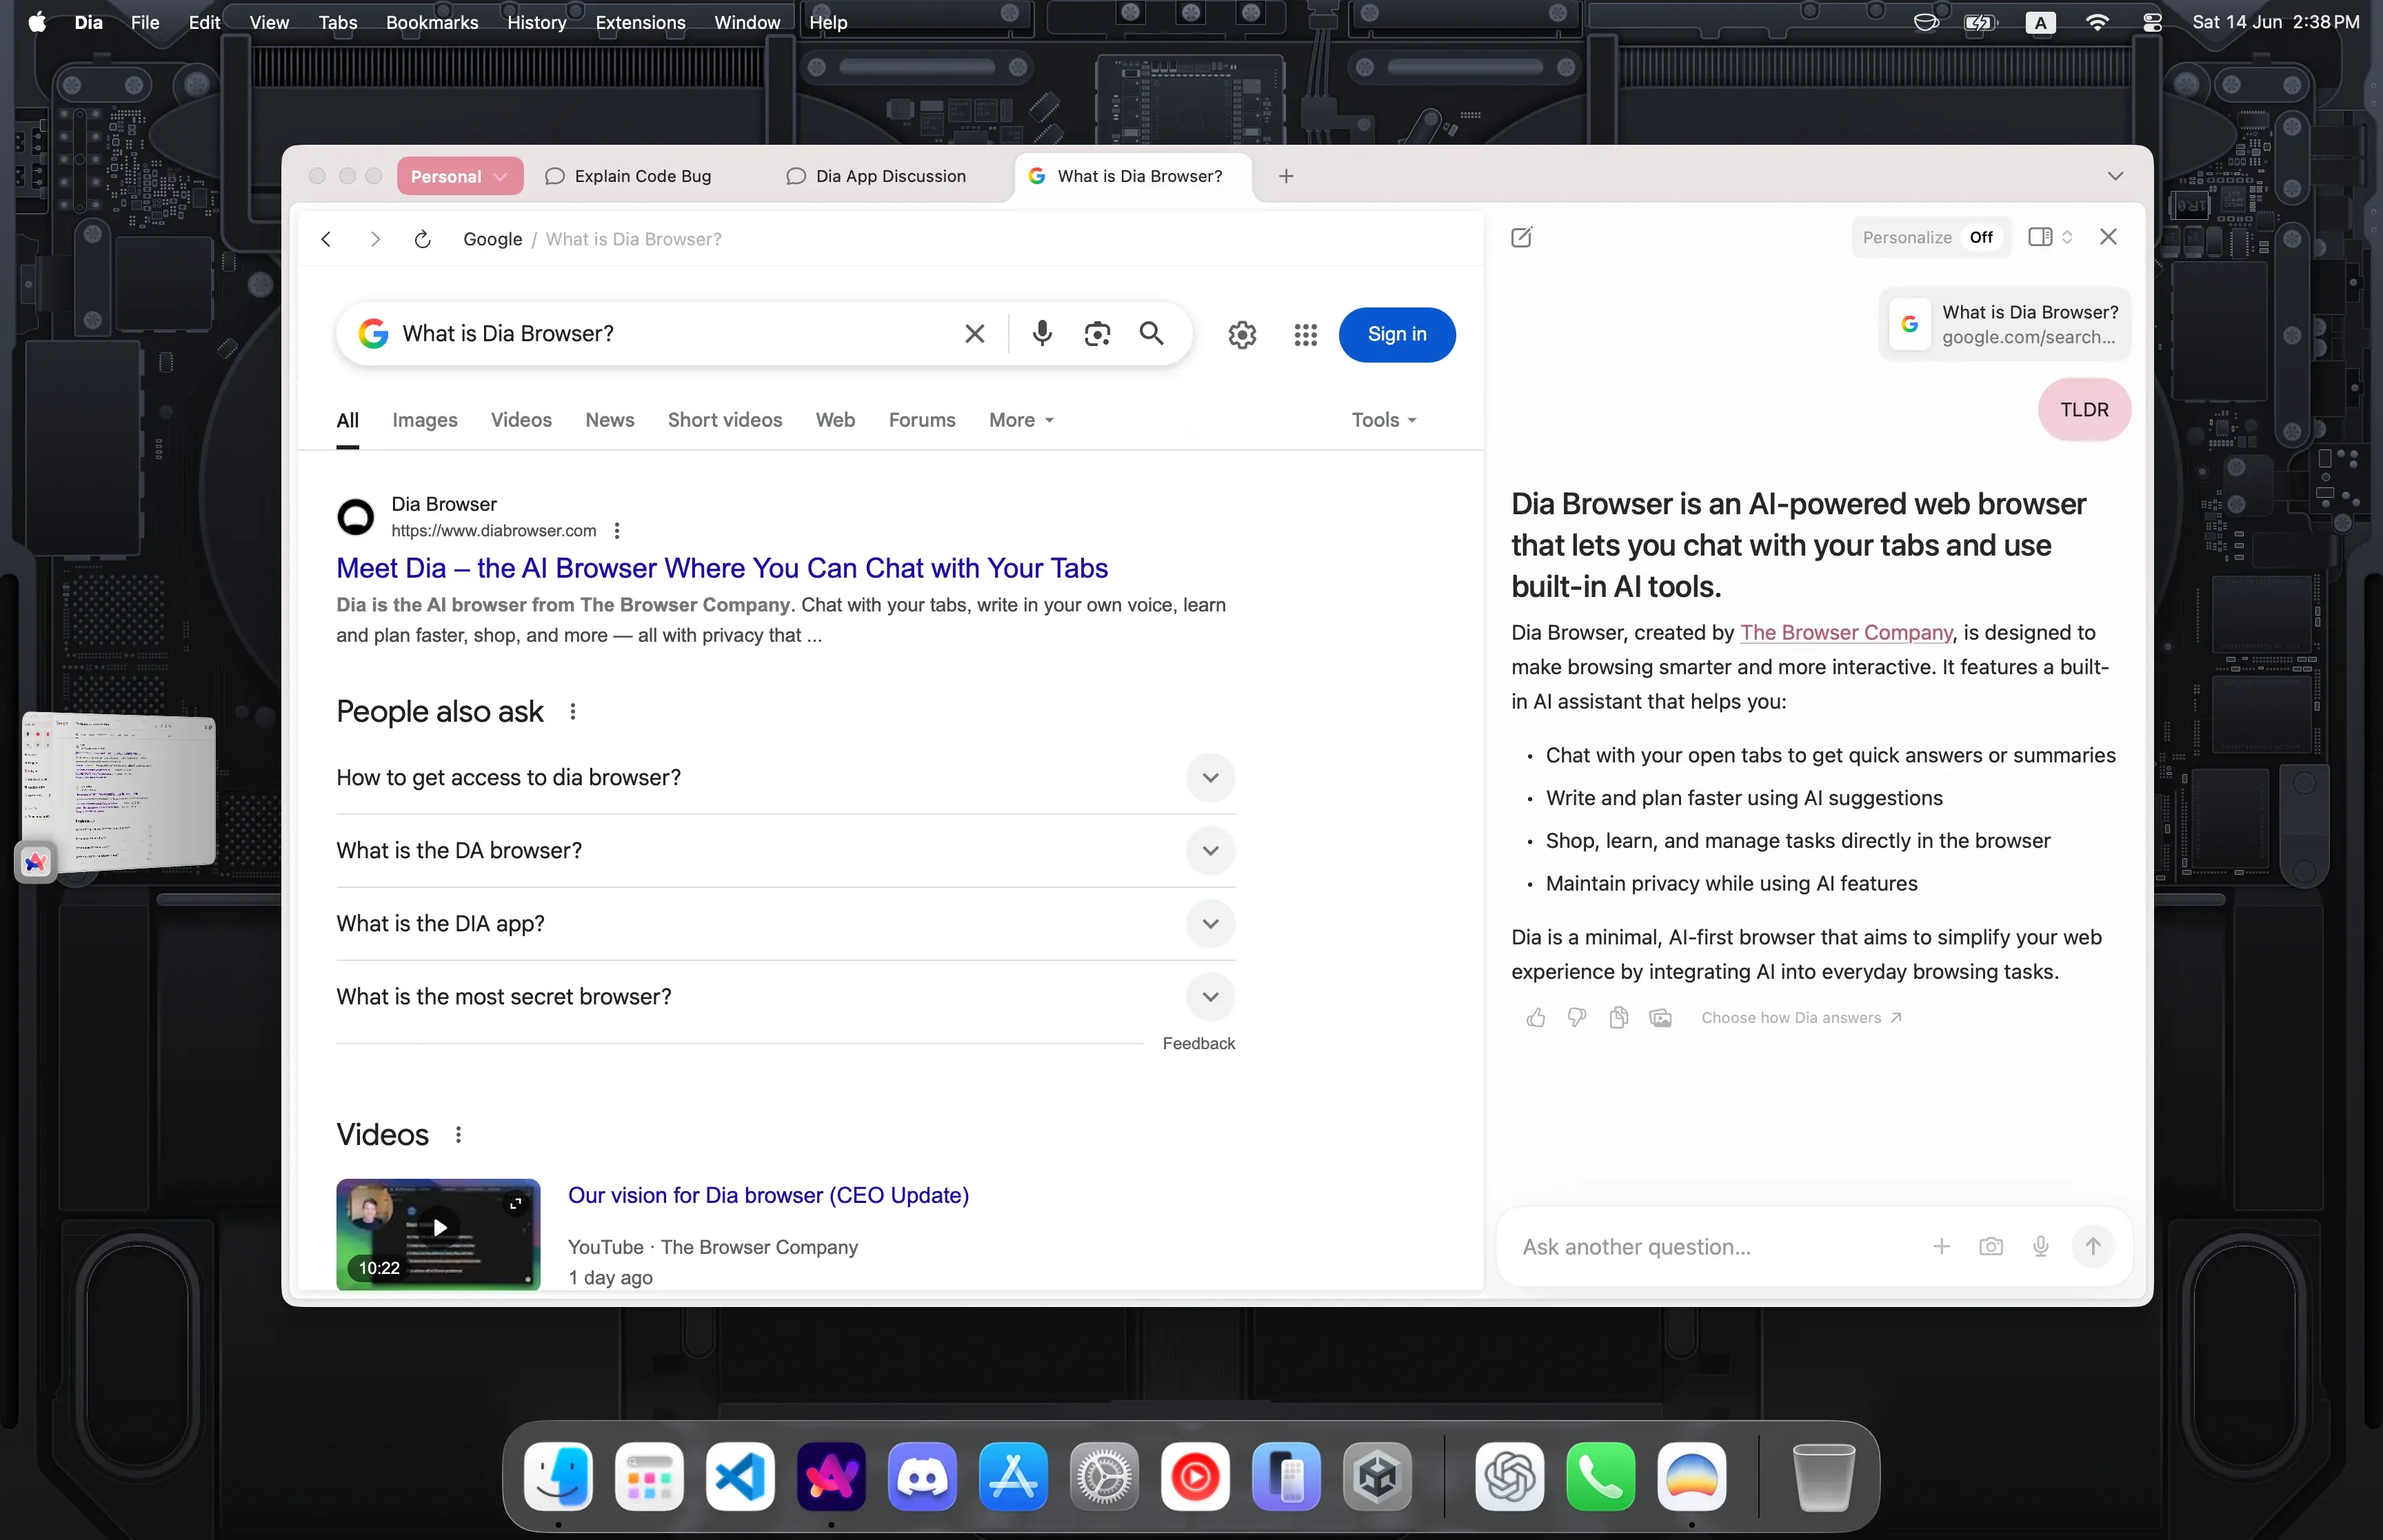Click the TLDR message bubble
2383x1540 pixels.
[2084, 410]
